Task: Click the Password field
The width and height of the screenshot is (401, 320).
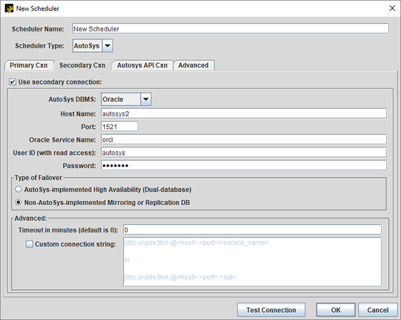Action: click(x=244, y=166)
